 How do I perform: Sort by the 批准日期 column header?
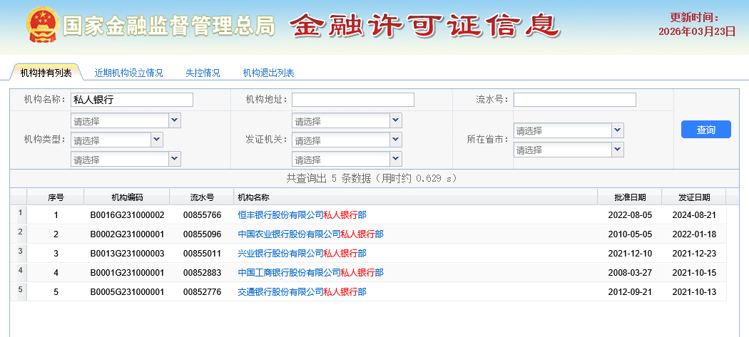point(630,197)
